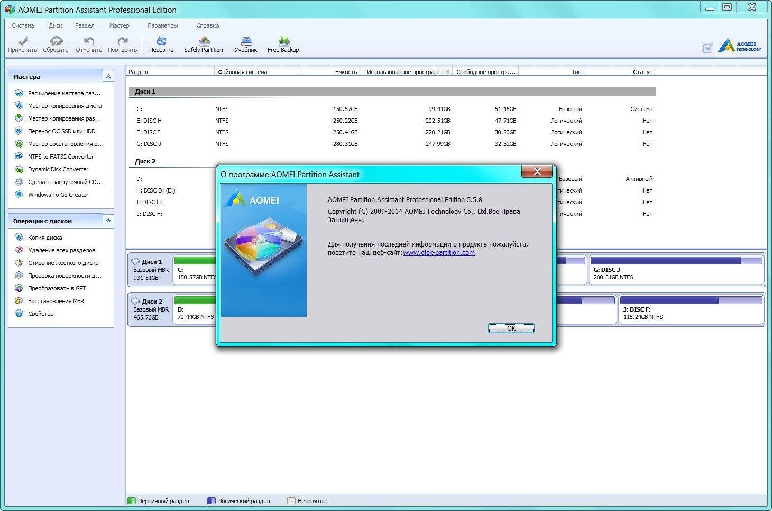Select the H: DISC D: (E:) row
Screen dimensions: 772x511
(173, 190)
